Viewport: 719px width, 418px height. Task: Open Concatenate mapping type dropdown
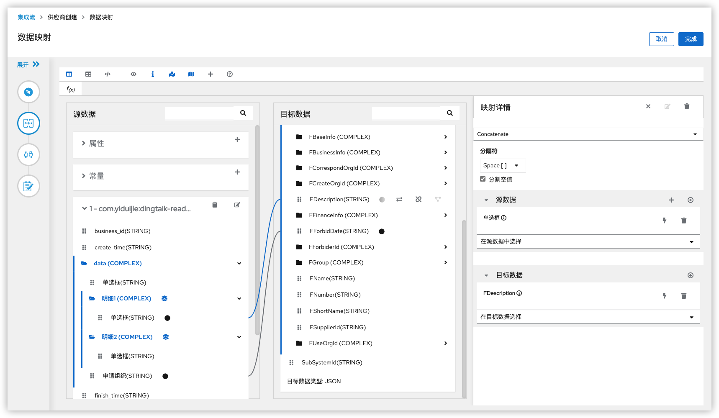[x=588, y=134]
